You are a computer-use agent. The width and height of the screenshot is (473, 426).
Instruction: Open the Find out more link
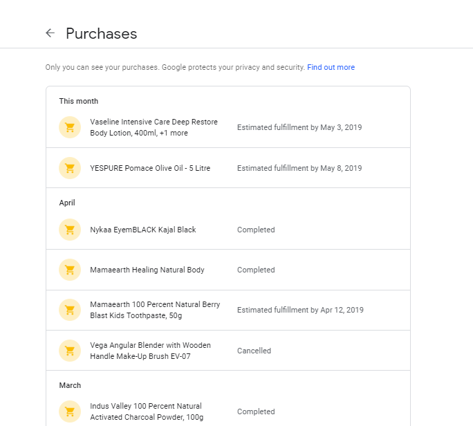point(331,67)
